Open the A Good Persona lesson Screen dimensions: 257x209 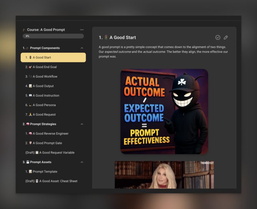coord(53,105)
